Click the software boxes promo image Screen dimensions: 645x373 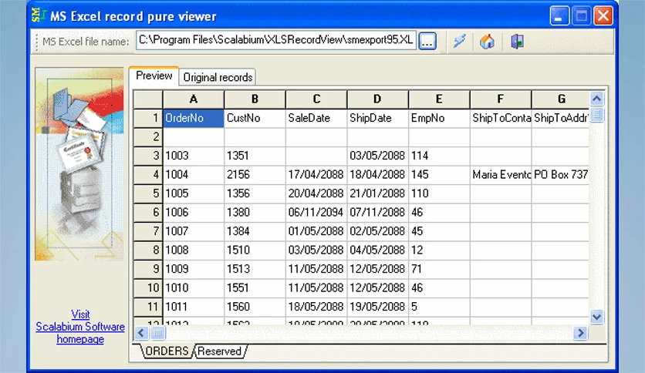79,164
